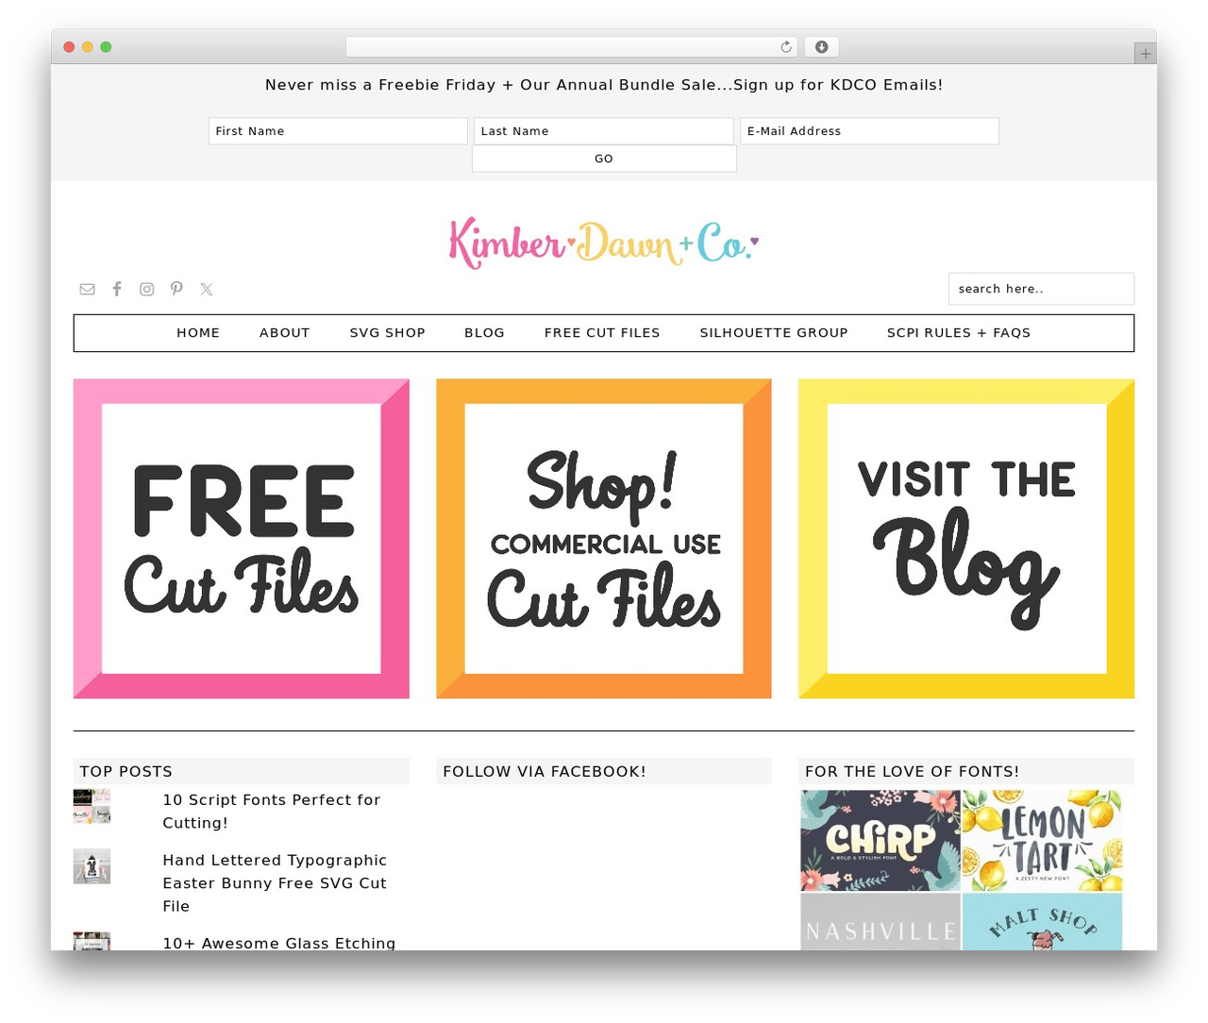
Task: Click the TOP POSTS heading
Action: [126, 771]
